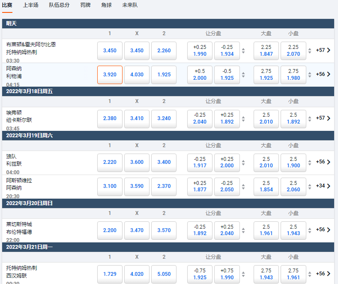Pick home win odds 3.920 for 阿森纳
Image resolution: width=338 pixels, height=284 pixels.
(110, 75)
